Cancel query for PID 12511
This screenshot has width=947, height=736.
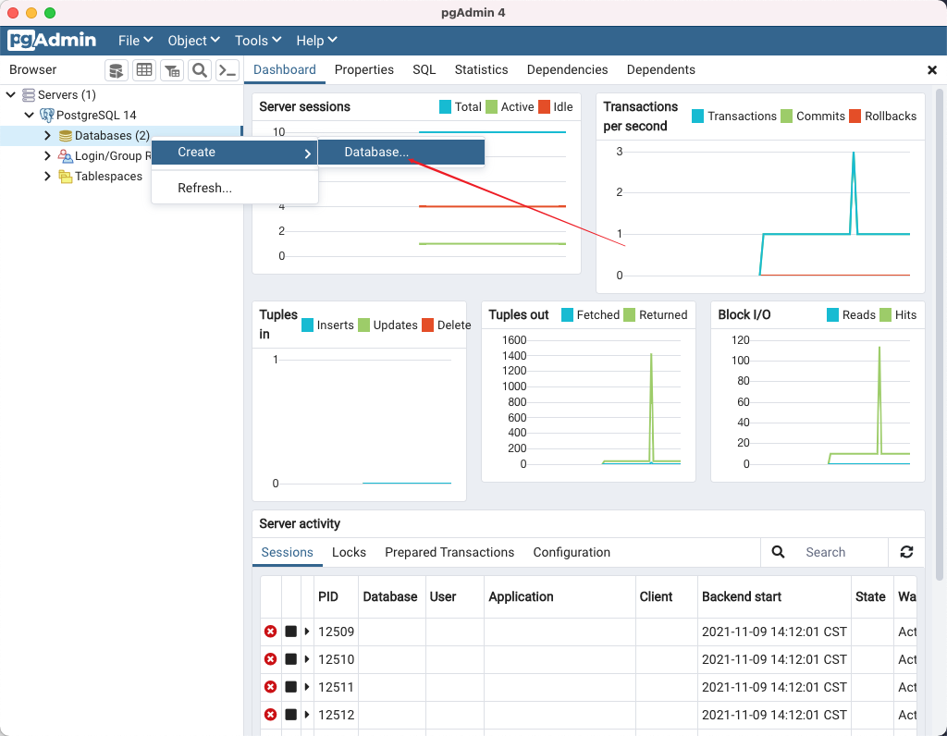coord(290,687)
